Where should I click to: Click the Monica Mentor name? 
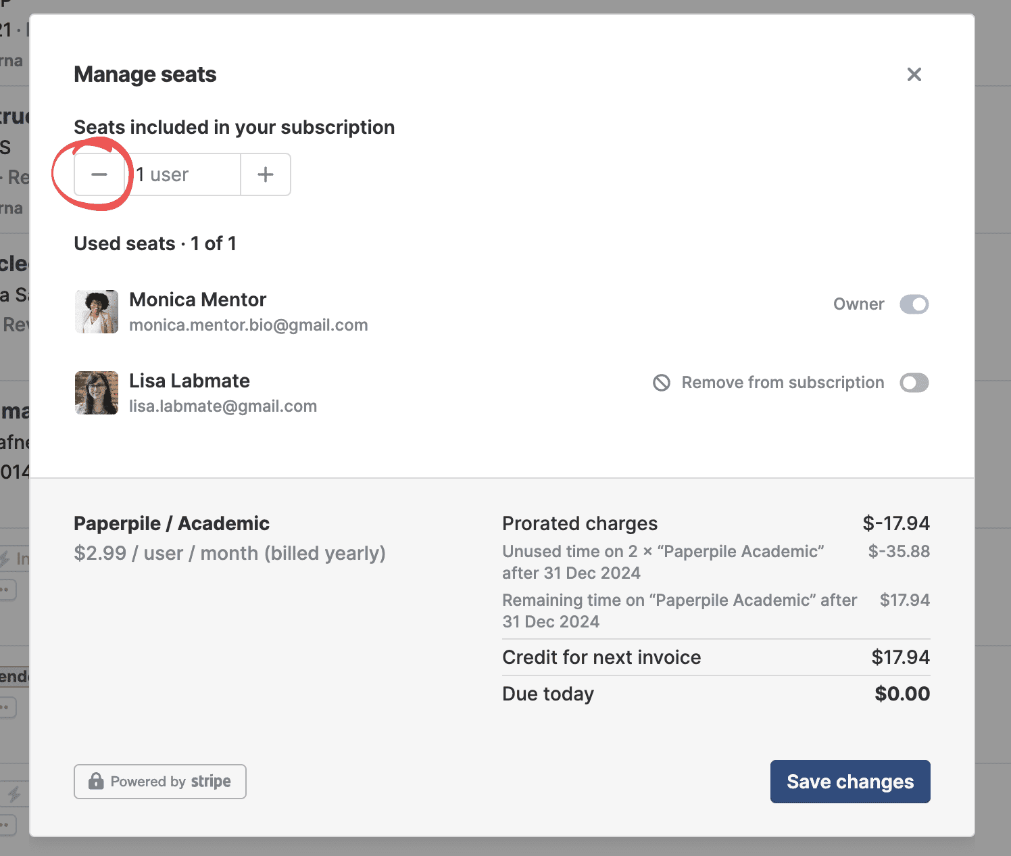[x=197, y=300]
